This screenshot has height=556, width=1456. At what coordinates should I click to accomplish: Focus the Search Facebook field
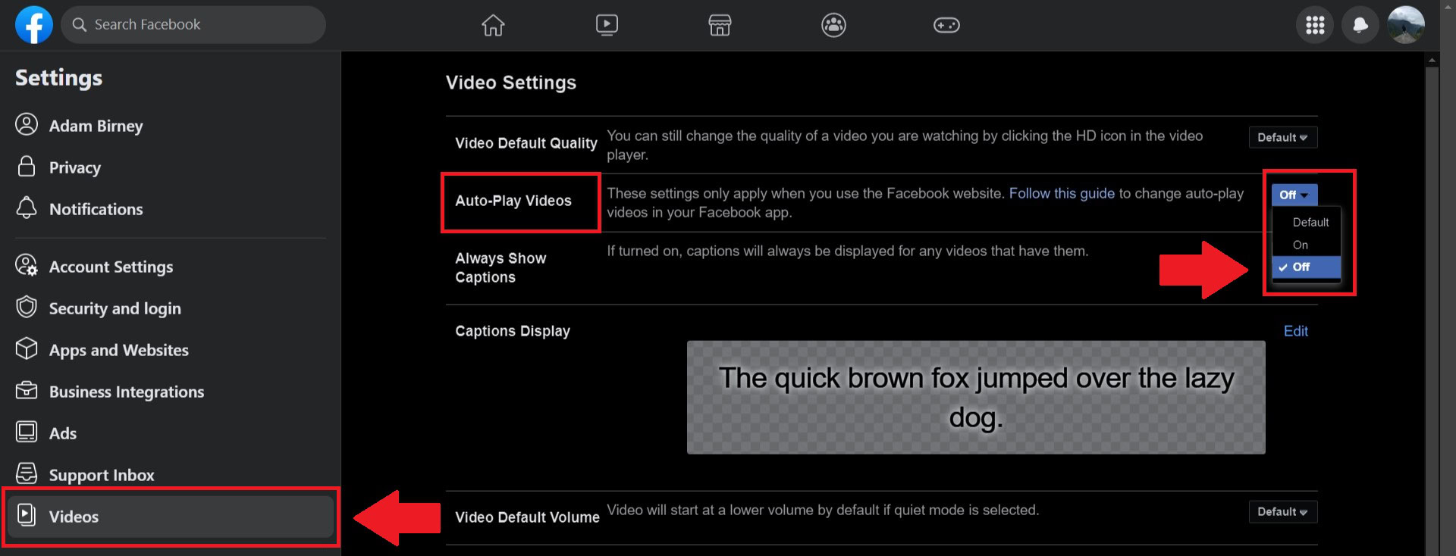(193, 24)
